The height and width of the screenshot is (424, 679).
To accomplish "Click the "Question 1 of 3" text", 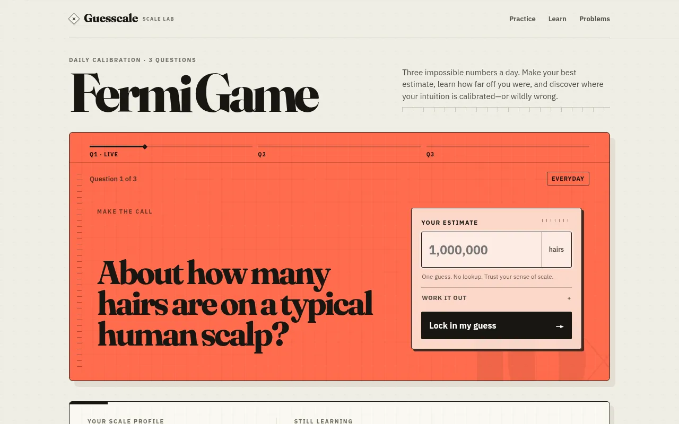I will [x=113, y=179].
